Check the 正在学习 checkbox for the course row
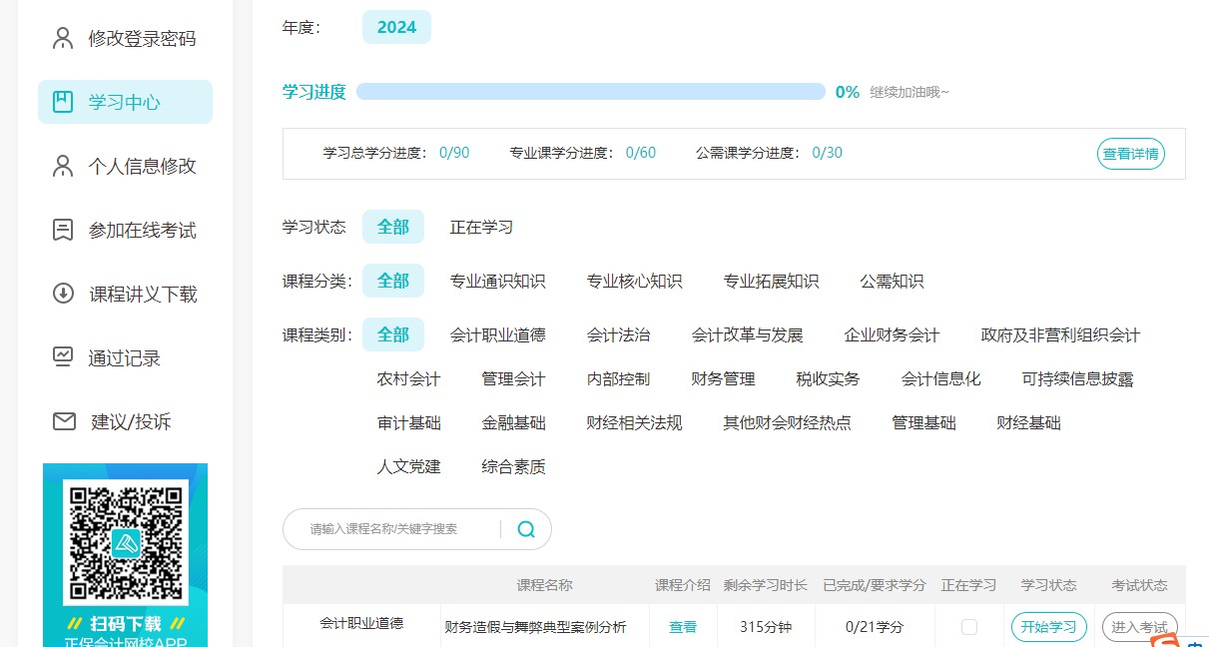The width and height of the screenshot is (1209, 647). pyautogui.click(x=966, y=626)
